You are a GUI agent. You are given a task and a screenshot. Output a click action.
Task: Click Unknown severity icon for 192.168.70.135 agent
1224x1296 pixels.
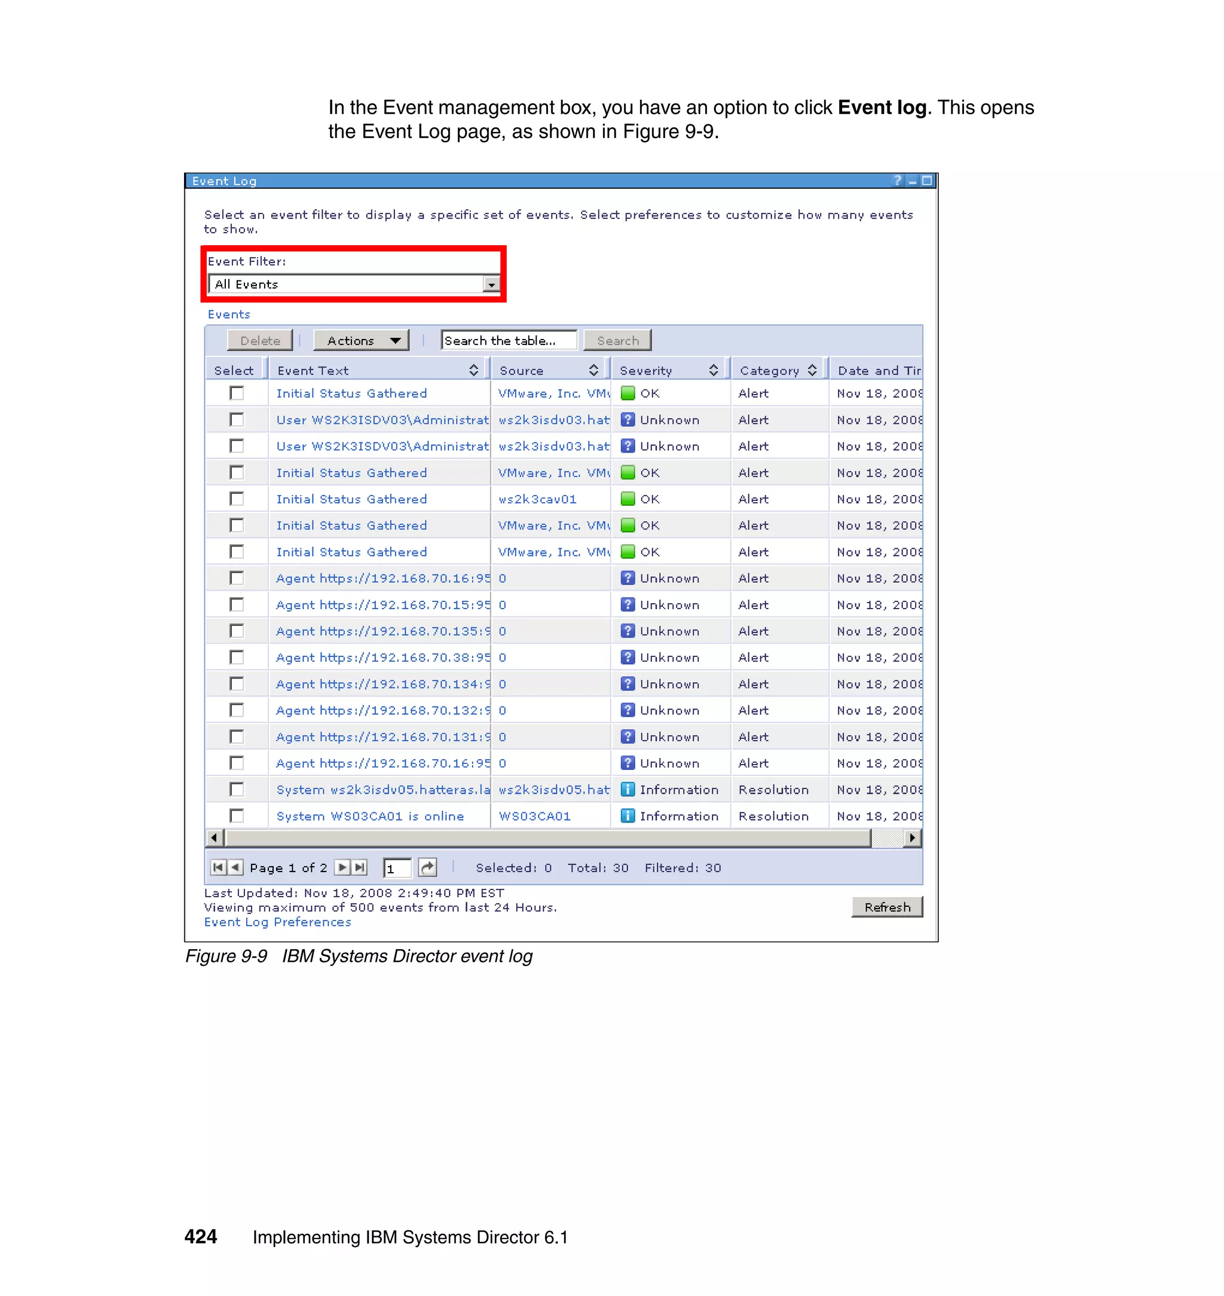[628, 631]
